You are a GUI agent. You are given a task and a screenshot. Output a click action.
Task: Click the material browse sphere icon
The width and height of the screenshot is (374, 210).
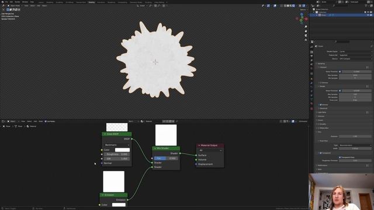pos(142,121)
